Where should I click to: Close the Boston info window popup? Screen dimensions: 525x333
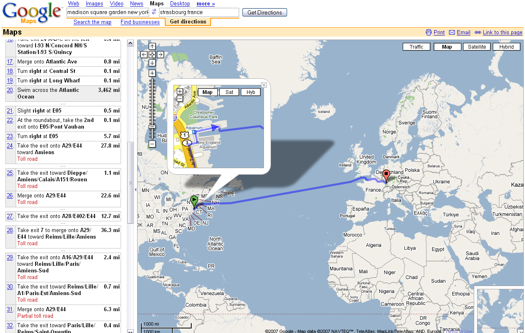click(264, 85)
